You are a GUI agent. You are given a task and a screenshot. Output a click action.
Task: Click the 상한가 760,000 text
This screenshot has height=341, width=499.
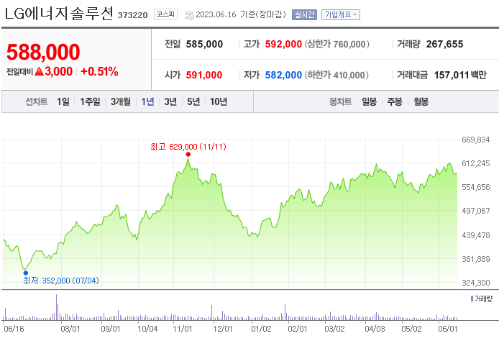337,44
